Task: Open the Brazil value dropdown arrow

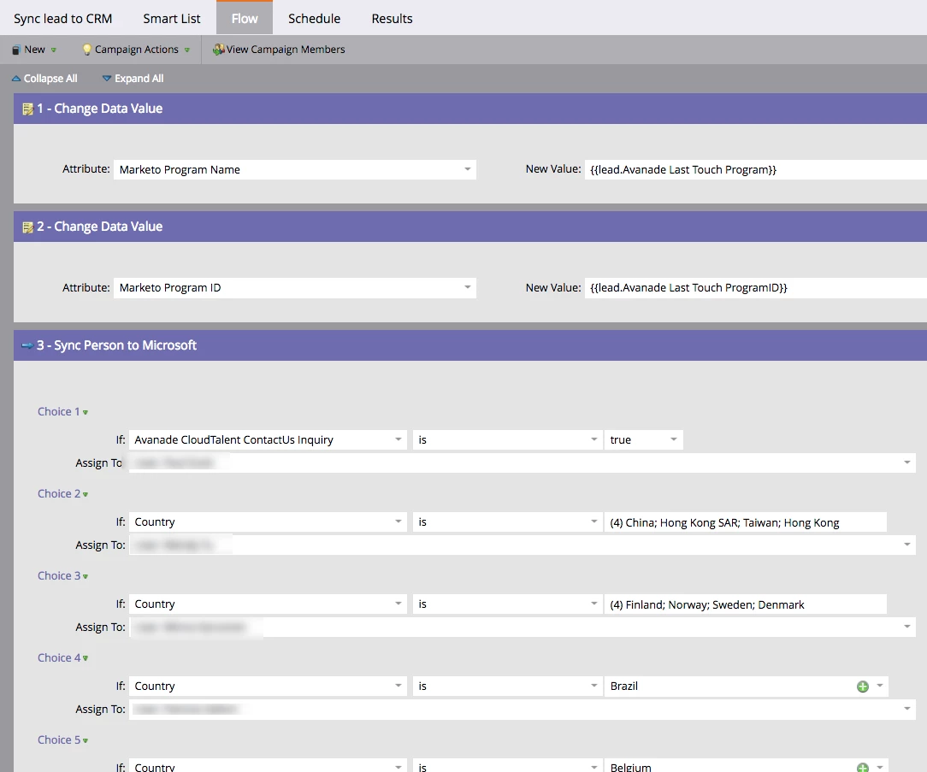Action: point(880,687)
